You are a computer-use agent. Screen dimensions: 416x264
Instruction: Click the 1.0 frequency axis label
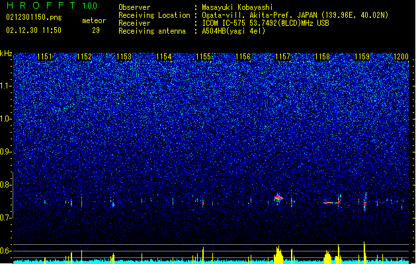tap(6, 119)
